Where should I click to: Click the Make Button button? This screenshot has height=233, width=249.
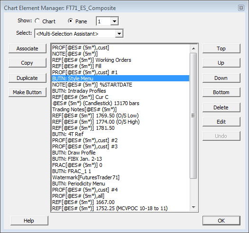click(x=28, y=92)
